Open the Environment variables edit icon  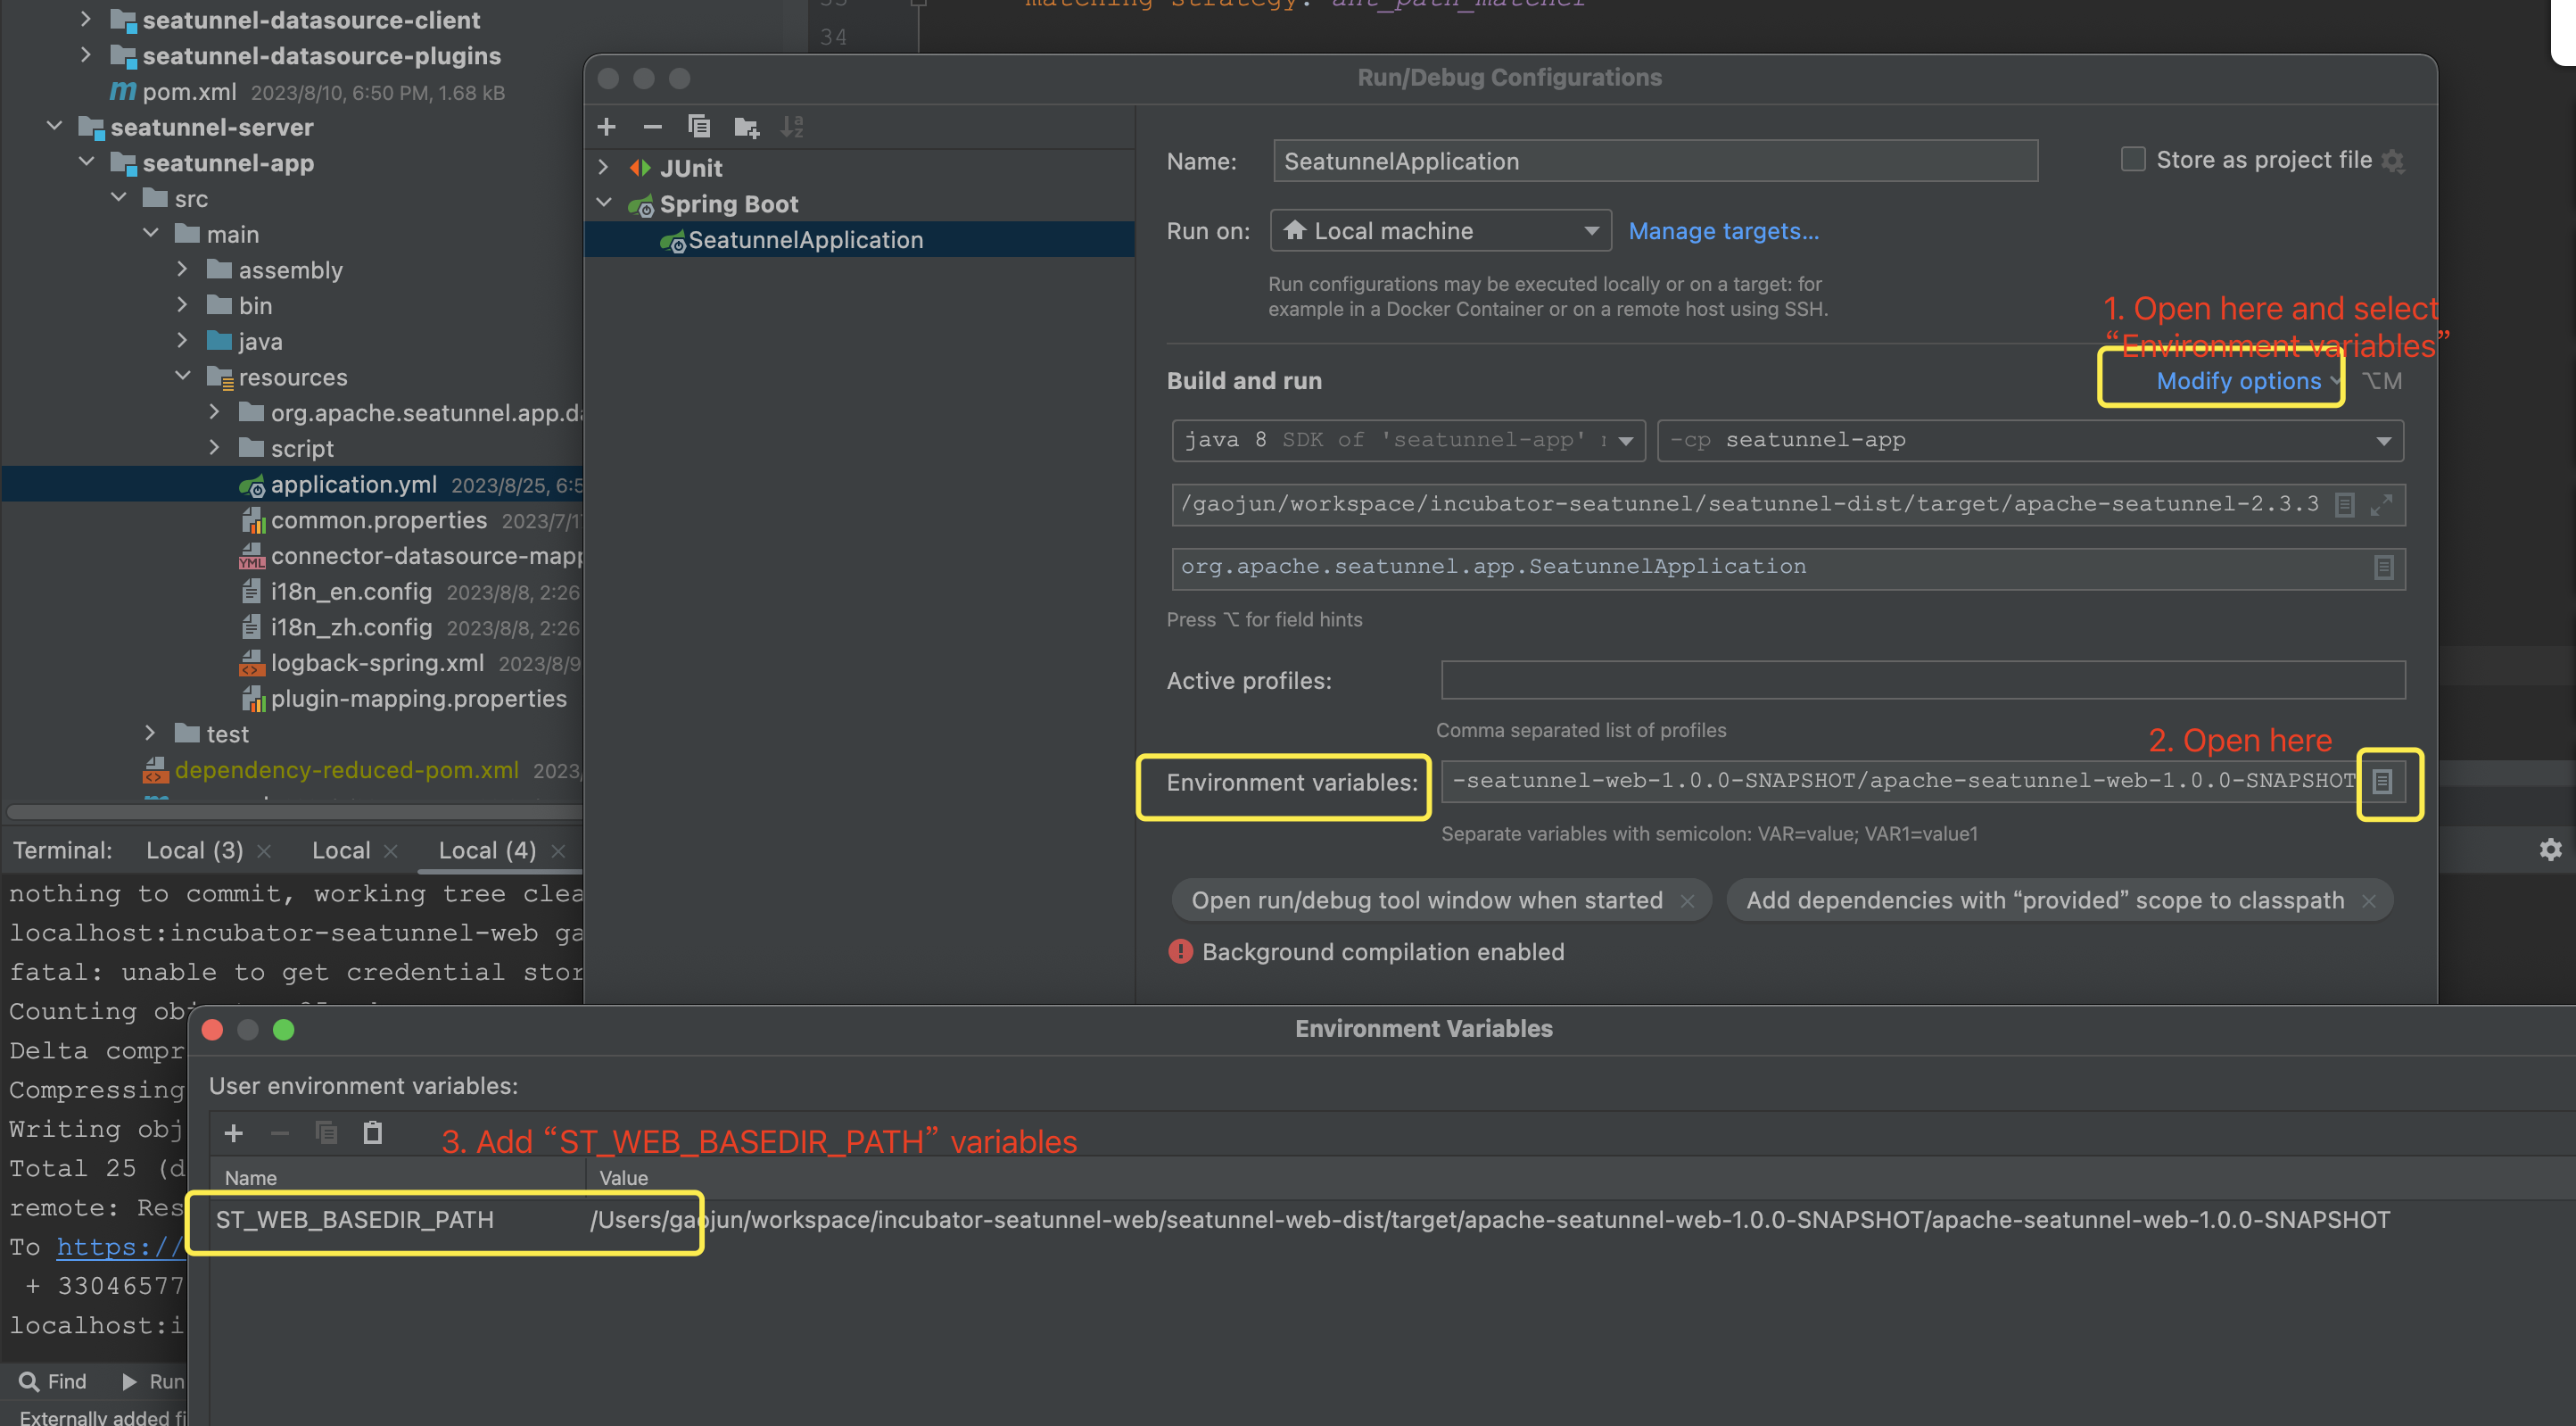tap(2382, 782)
